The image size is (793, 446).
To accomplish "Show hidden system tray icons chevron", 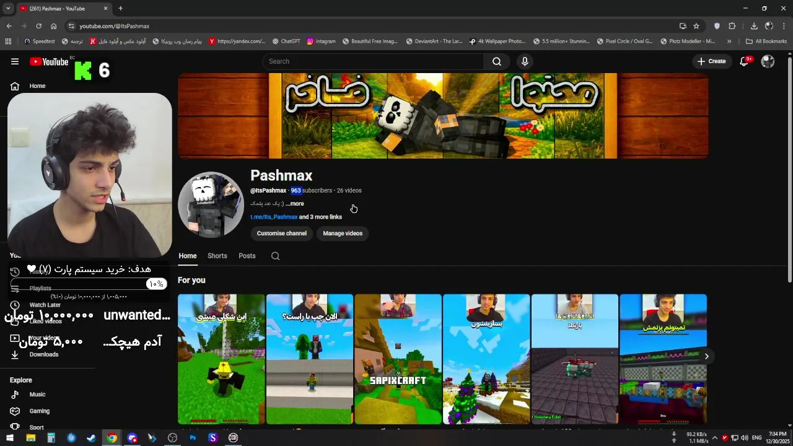I will coord(714,438).
